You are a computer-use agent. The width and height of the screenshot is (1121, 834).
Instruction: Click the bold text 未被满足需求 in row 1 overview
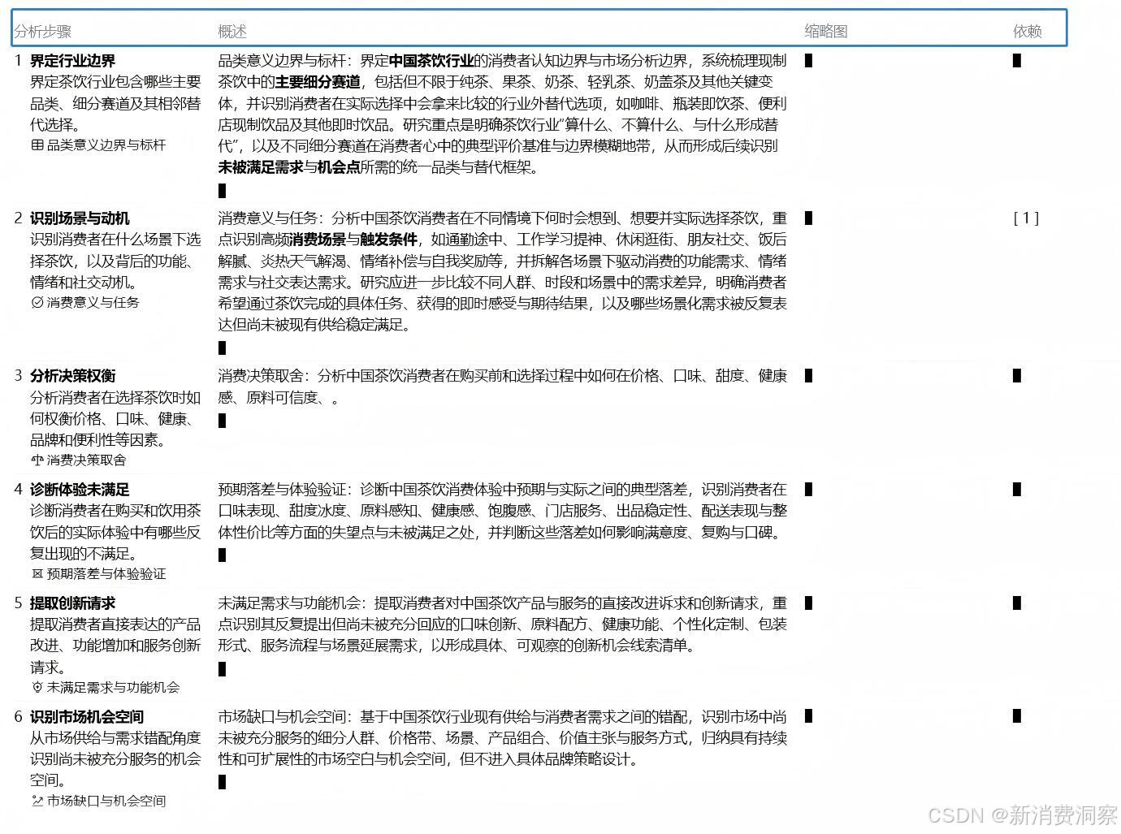point(261,168)
